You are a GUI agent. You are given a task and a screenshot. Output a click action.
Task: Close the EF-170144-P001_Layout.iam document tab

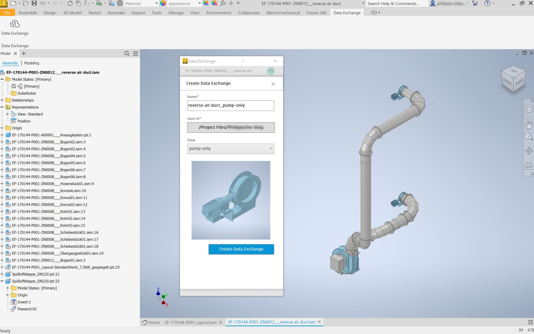click(x=221, y=322)
